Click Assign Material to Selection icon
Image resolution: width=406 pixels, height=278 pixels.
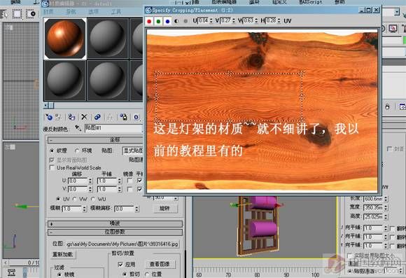coord(71,117)
